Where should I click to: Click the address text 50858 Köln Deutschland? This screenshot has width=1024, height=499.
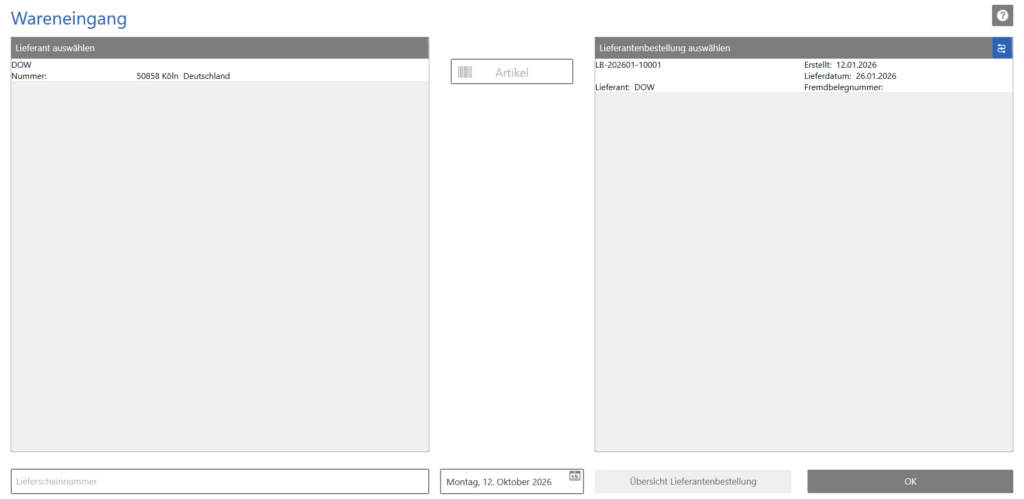pos(183,76)
